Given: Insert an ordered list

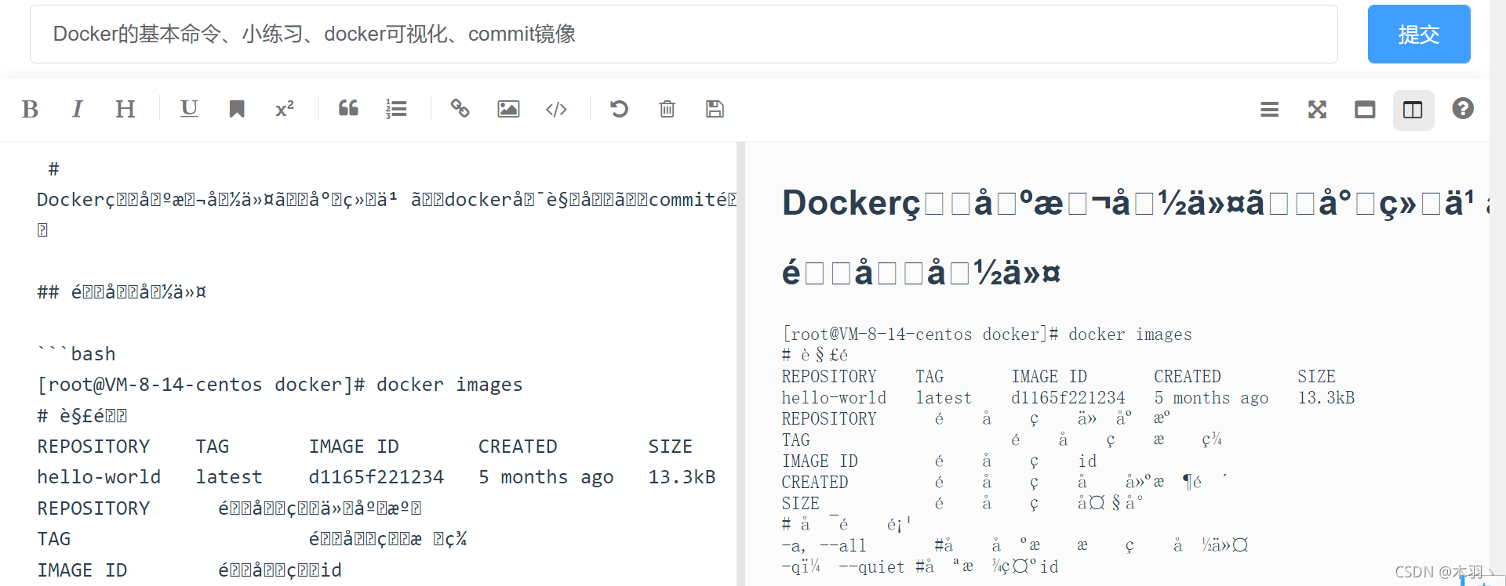Looking at the screenshot, I should click(x=396, y=109).
